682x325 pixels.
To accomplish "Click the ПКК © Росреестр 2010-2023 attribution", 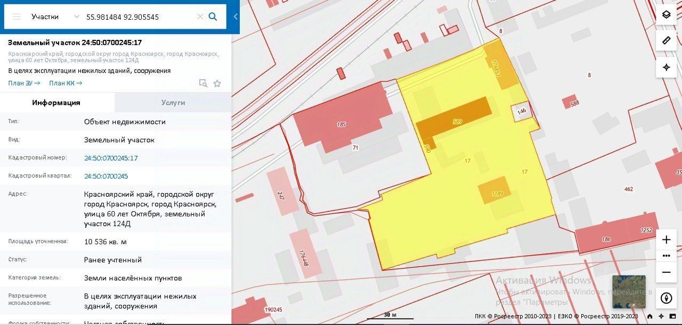I will click(x=513, y=316).
